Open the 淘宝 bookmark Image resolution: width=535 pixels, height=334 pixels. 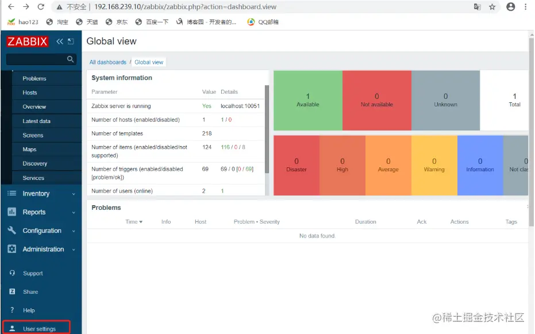coord(57,22)
